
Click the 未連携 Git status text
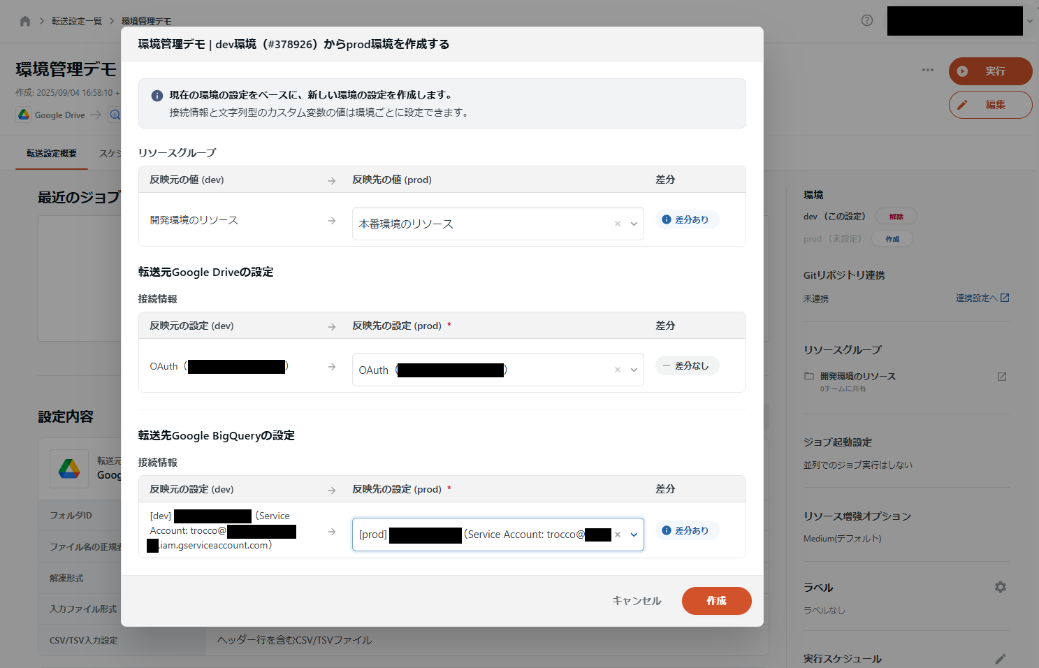point(816,299)
